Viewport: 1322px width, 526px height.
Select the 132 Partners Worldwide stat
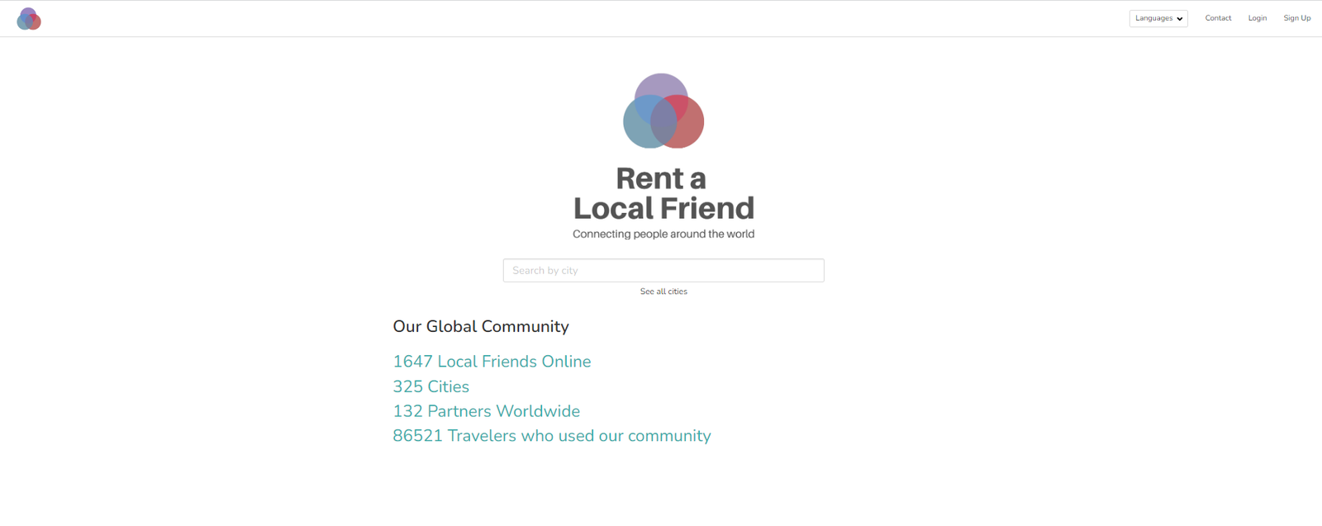pyautogui.click(x=486, y=411)
